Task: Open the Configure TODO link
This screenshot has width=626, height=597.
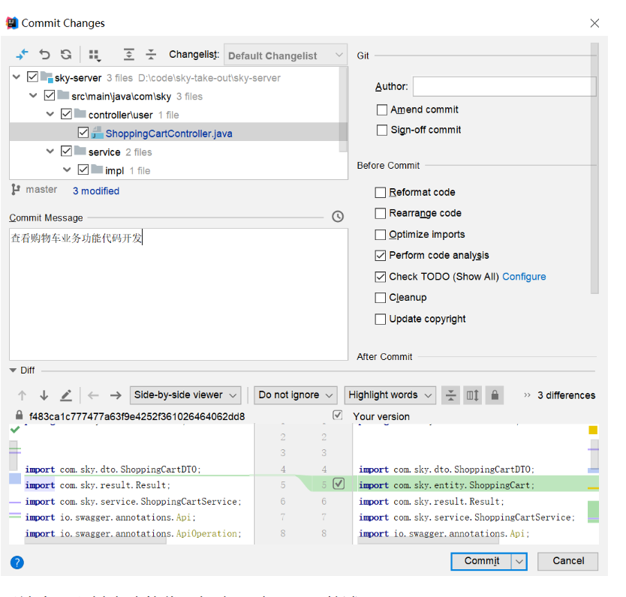Action: [x=524, y=277]
